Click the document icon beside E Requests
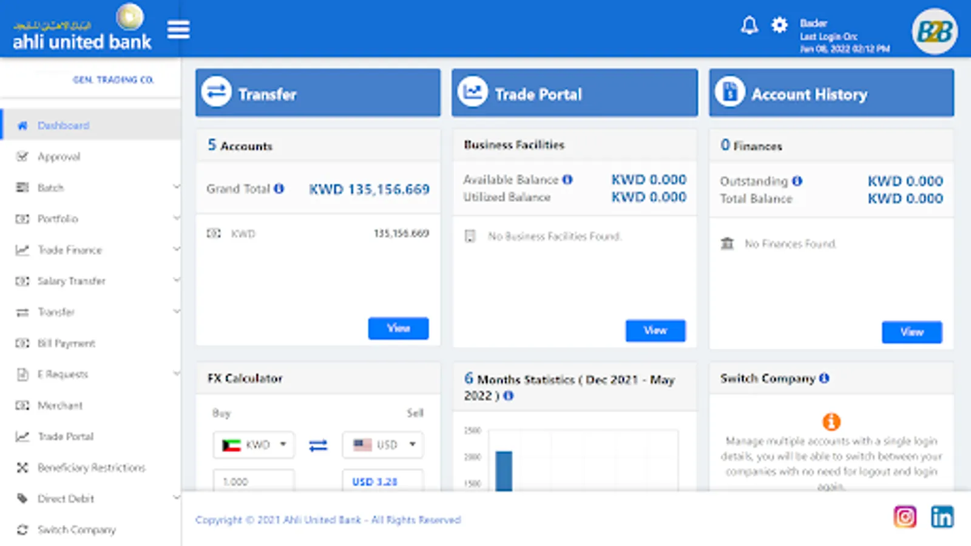Image resolution: width=971 pixels, height=546 pixels. pos(22,374)
